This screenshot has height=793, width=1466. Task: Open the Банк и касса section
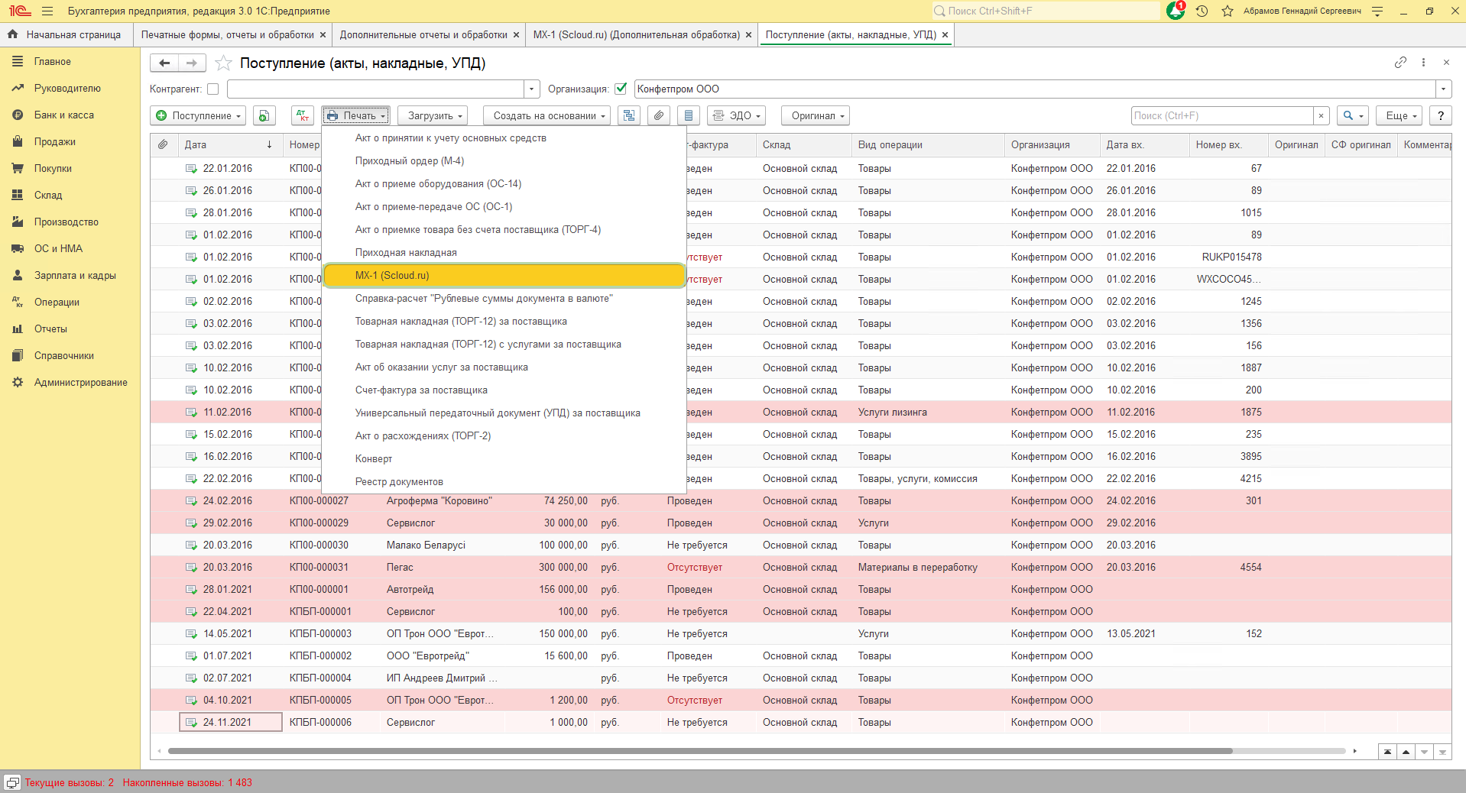64,115
